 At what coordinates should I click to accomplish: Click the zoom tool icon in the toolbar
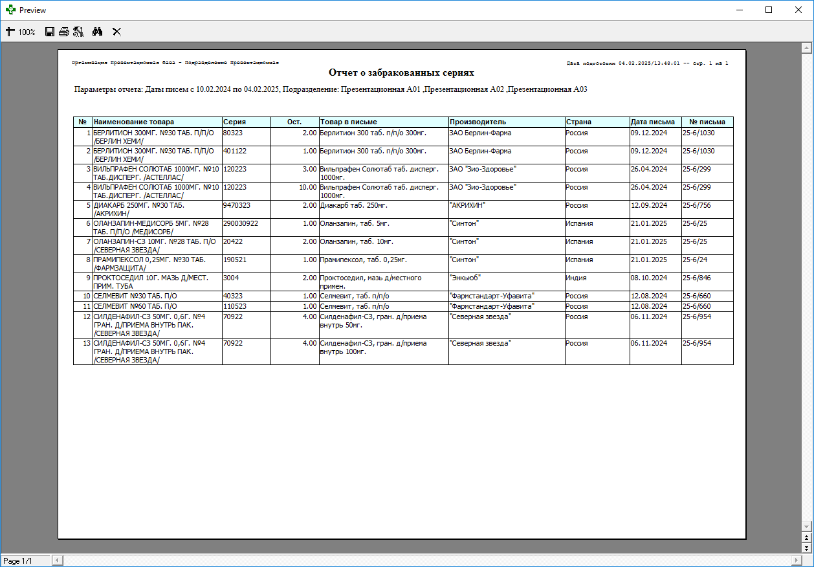point(10,32)
